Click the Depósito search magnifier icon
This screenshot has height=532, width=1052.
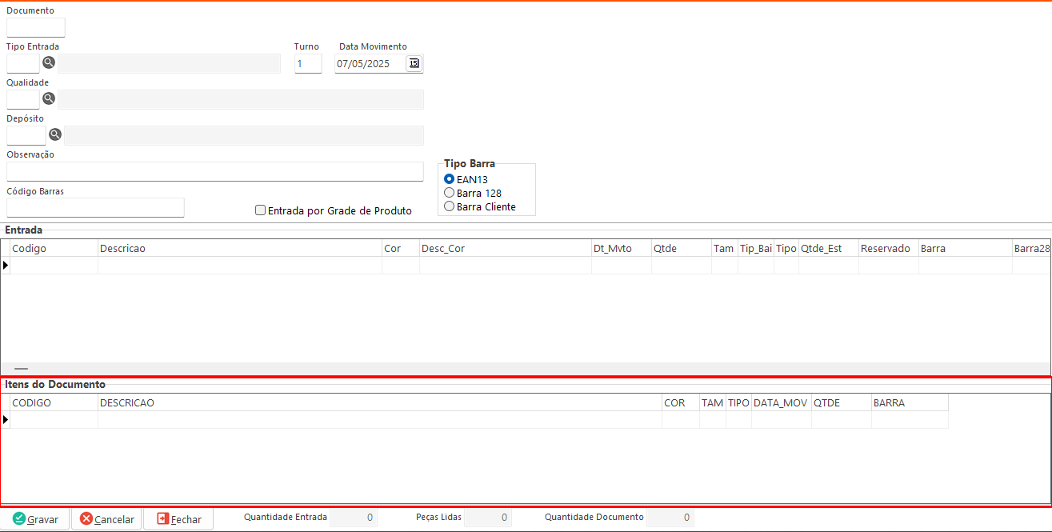pos(55,134)
